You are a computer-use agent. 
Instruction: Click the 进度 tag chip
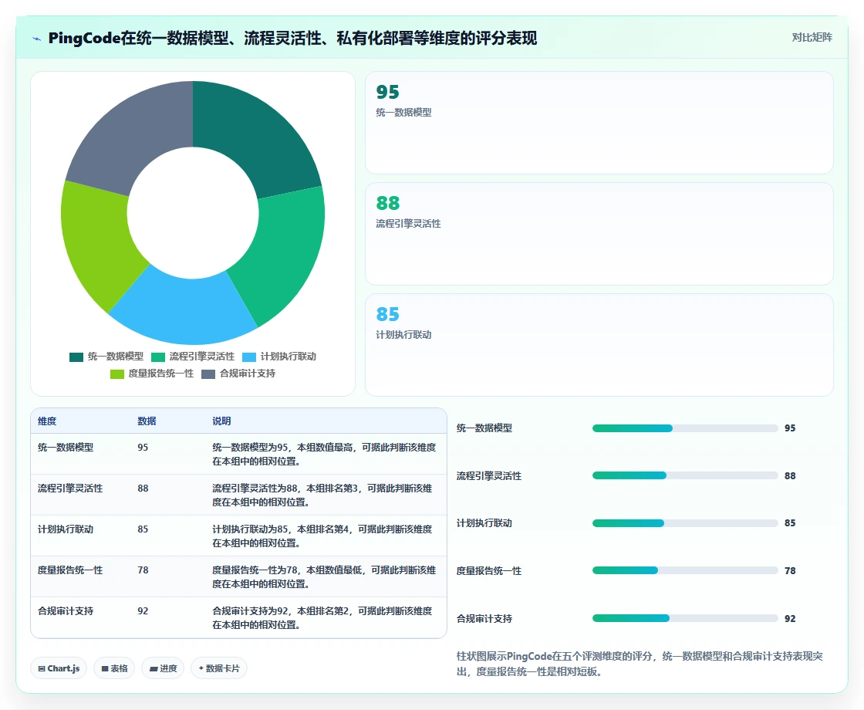[x=163, y=668]
